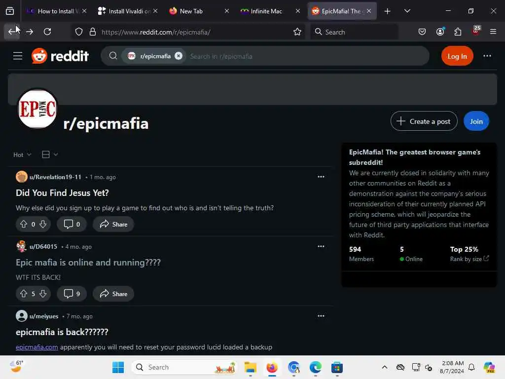Click the extension icon with the 25 badge
Screen dimensions: 505x379
pos(476,31)
